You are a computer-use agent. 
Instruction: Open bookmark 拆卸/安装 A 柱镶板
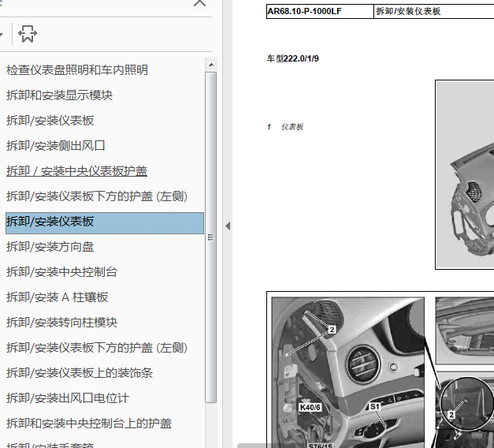pyautogui.click(x=58, y=297)
